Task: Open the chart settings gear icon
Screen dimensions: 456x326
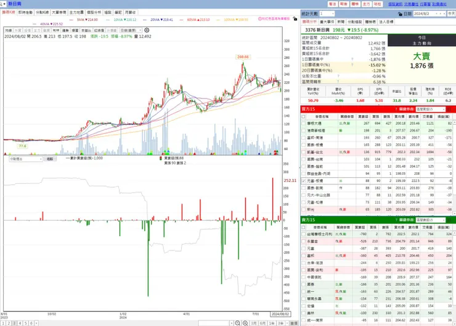Action: pos(147,30)
